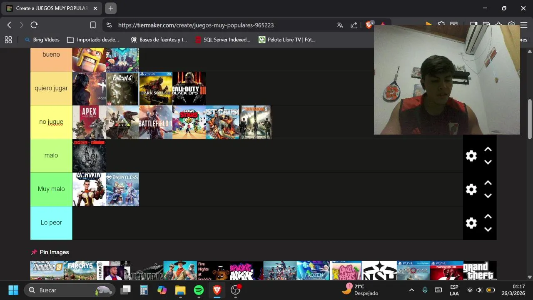
Task: Pick Grand Theft Auto from image pool
Action: coord(480,270)
